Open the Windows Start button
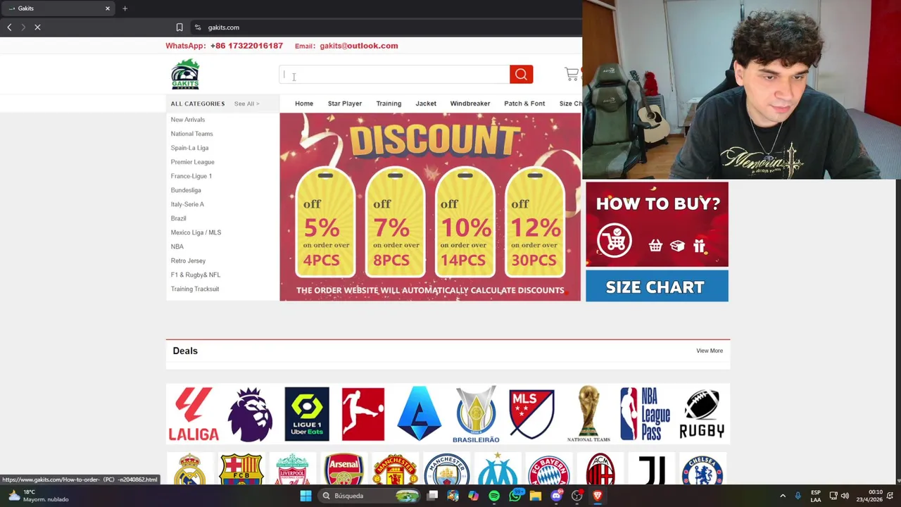Screen dimensions: 901x507 coord(305,496)
